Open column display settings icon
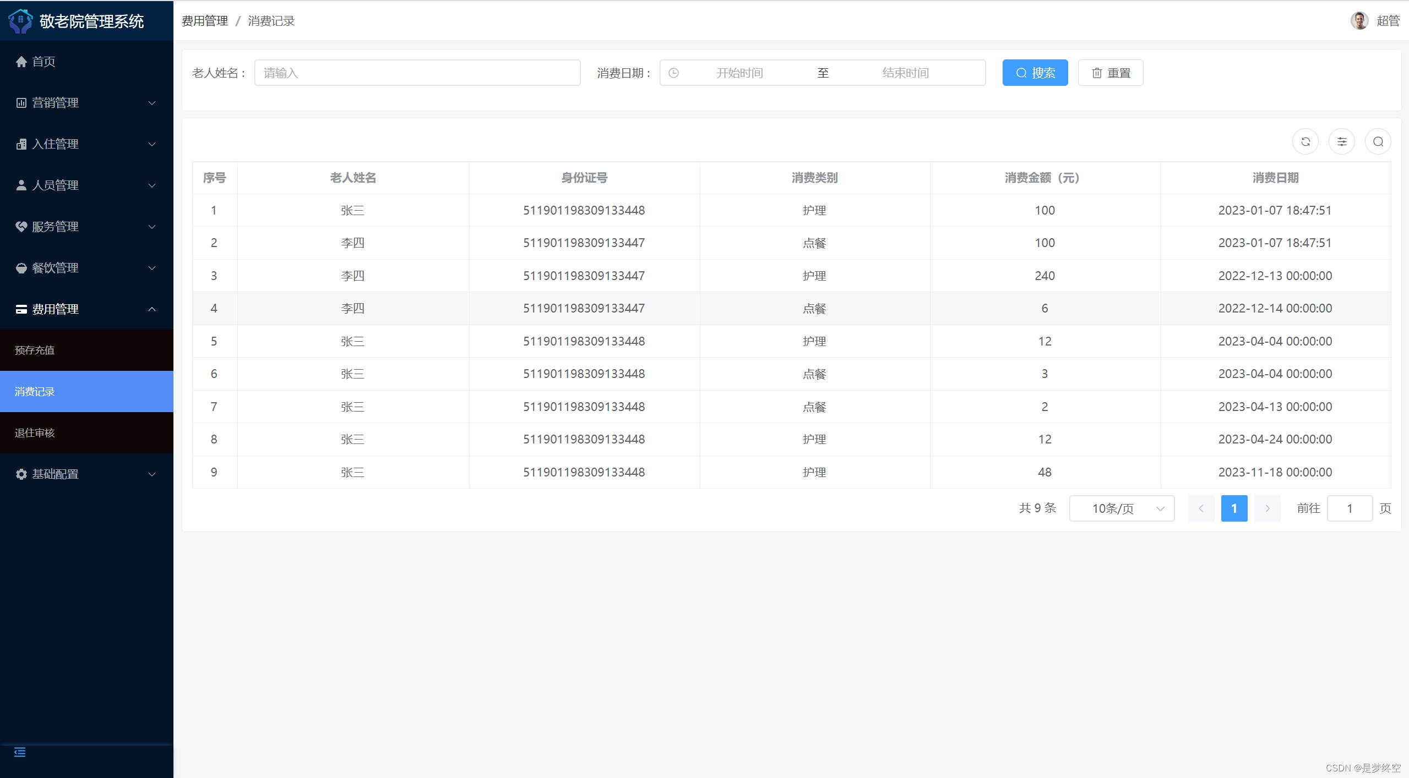The image size is (1409, 778). coord(1342,142)
